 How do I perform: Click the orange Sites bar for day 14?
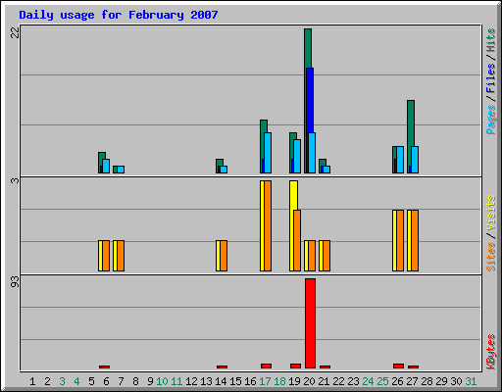click(224, 256)
